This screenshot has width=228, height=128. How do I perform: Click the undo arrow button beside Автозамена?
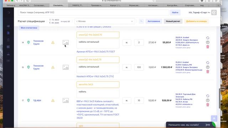click(141, 21)
